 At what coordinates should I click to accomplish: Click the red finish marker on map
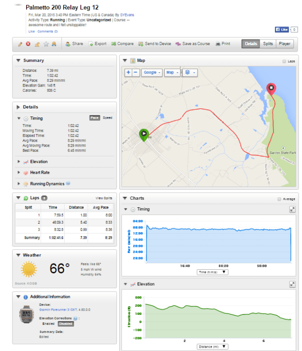[x=271, y=88]
